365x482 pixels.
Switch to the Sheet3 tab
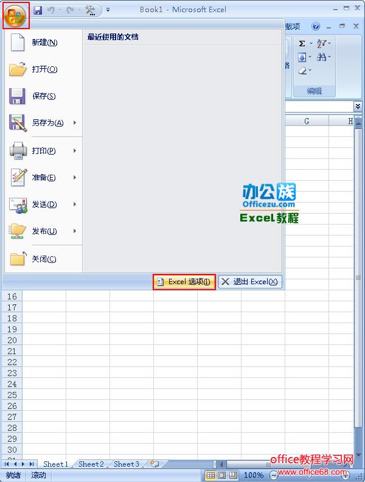(x=127, y=464)
